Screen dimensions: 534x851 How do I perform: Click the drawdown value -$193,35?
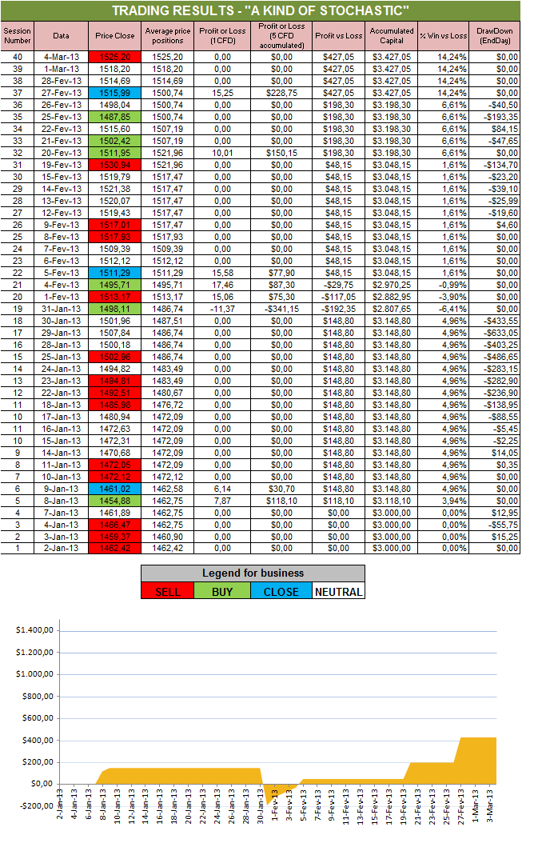coord(495,117)
